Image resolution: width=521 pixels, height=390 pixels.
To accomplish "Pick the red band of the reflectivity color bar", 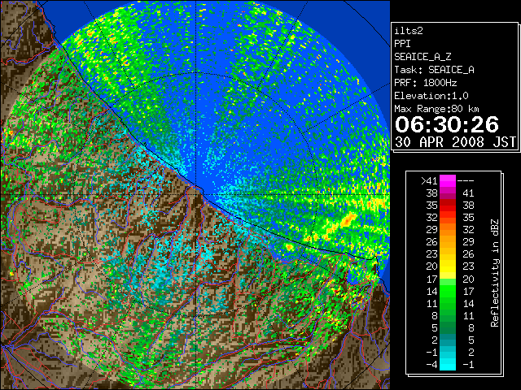I will pyautogui.click(x=448, y=206).
